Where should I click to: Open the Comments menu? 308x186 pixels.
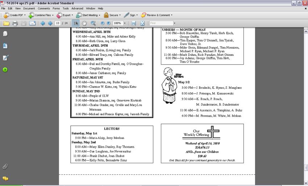coord(44,8)
